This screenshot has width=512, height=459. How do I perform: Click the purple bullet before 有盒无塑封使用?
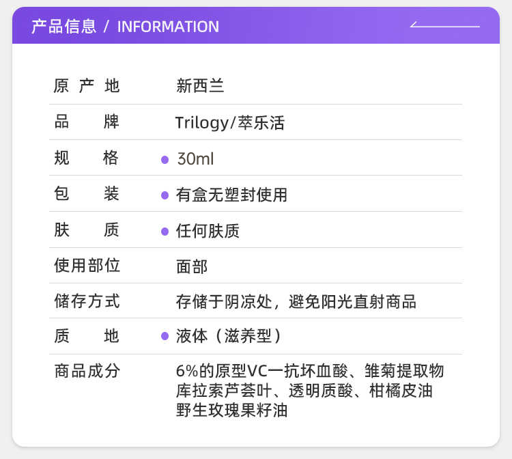pos(165,195)
